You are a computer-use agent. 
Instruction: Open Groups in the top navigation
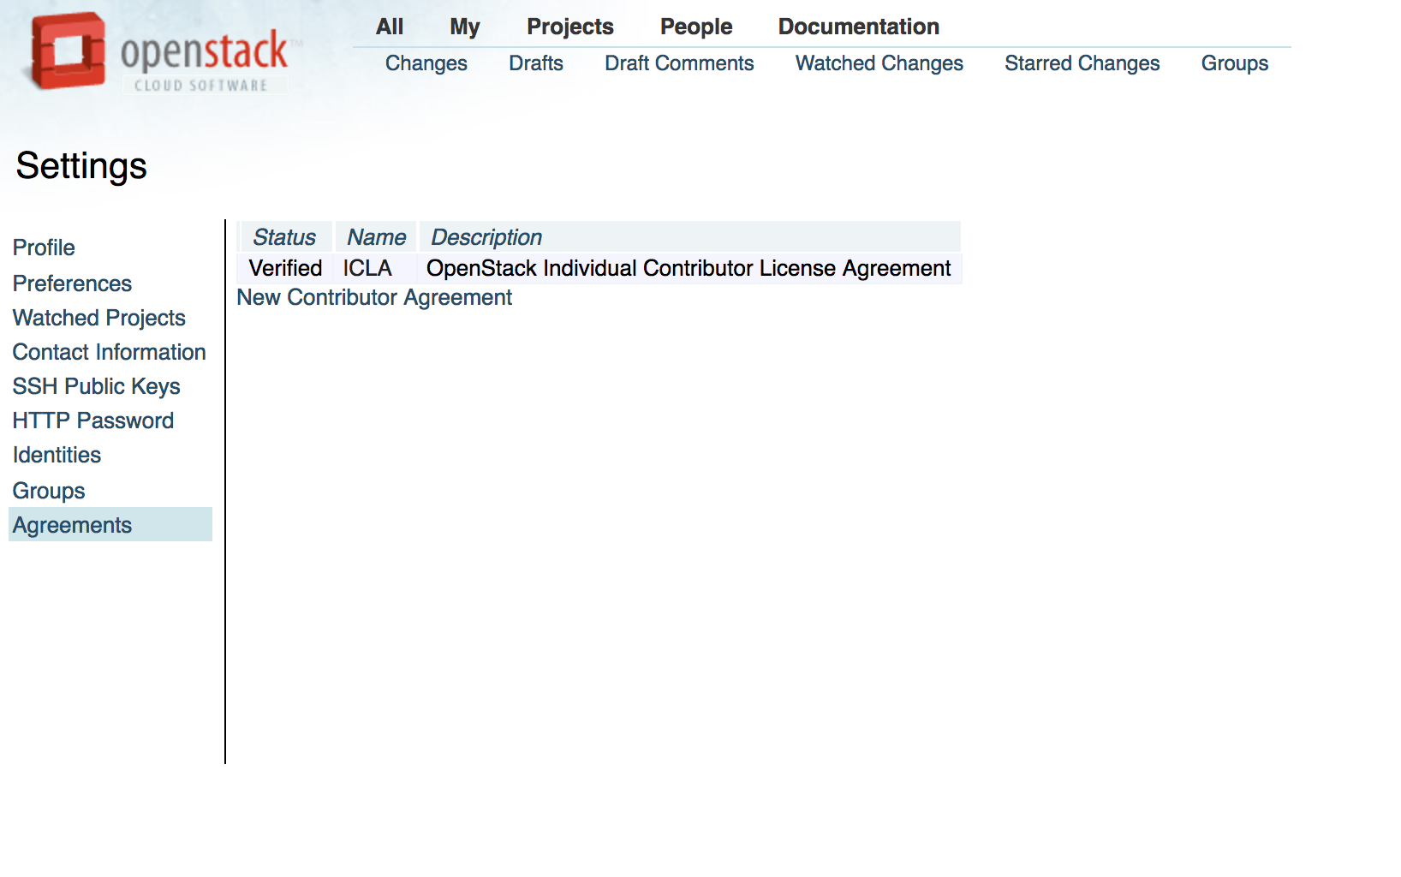coord(1235,63)
